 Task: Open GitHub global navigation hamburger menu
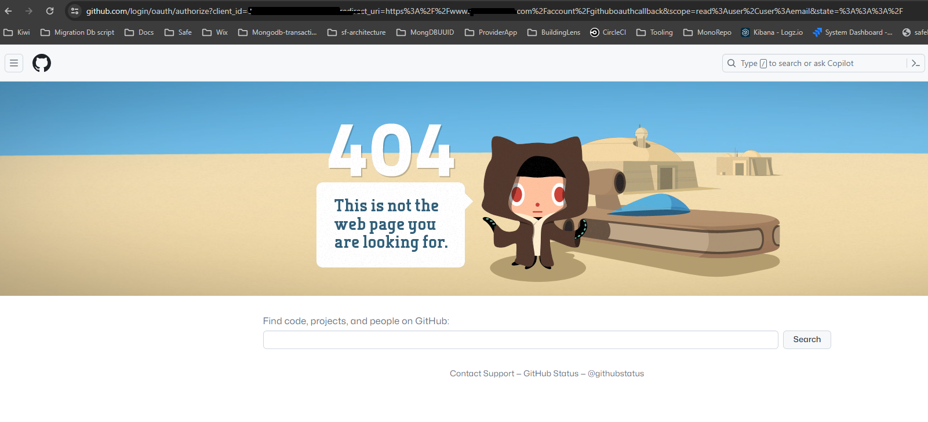pos(14,63)
